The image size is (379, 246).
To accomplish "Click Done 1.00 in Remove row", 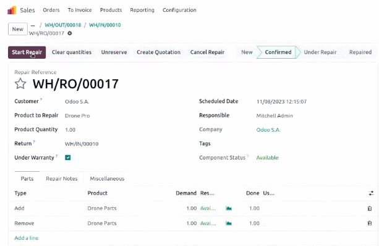I will 254,223.
